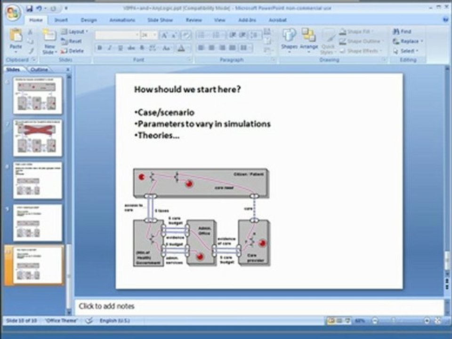Viewport: 452px width, 339px height.
Task: Click Find in the Editing group
Action: click(402, 32)
